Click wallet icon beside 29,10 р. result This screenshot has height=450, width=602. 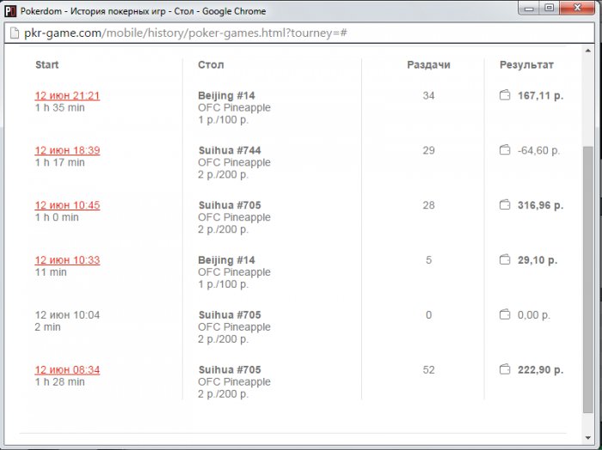pyautogui.click(x=505, y=259)
